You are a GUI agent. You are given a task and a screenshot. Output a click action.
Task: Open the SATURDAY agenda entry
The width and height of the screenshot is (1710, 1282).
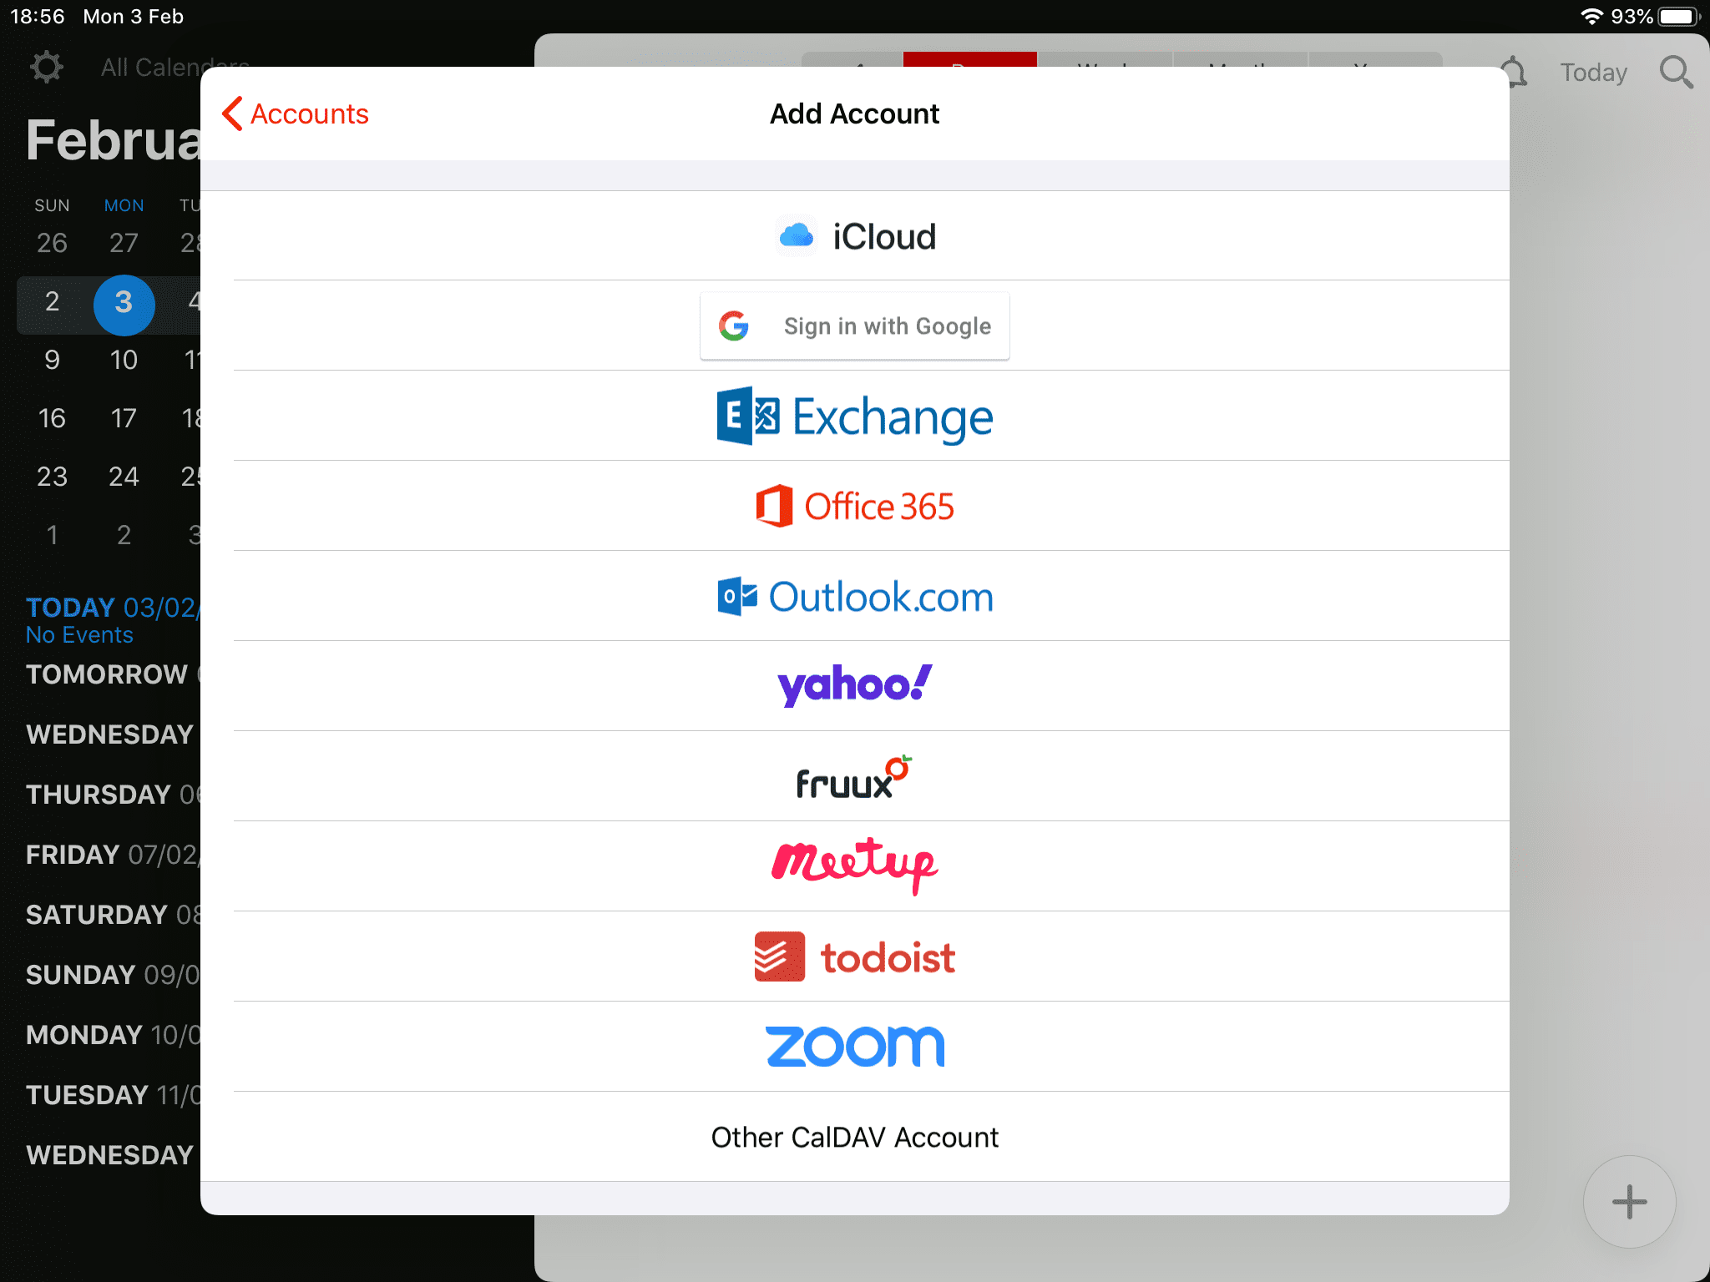113,915
